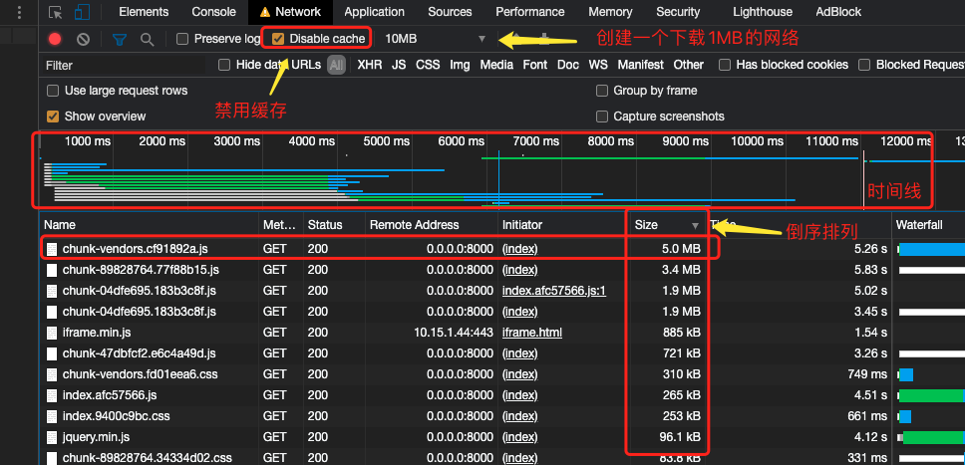
Task: Open DevTools three-dot customize menu
Action: tap(20, 12)
